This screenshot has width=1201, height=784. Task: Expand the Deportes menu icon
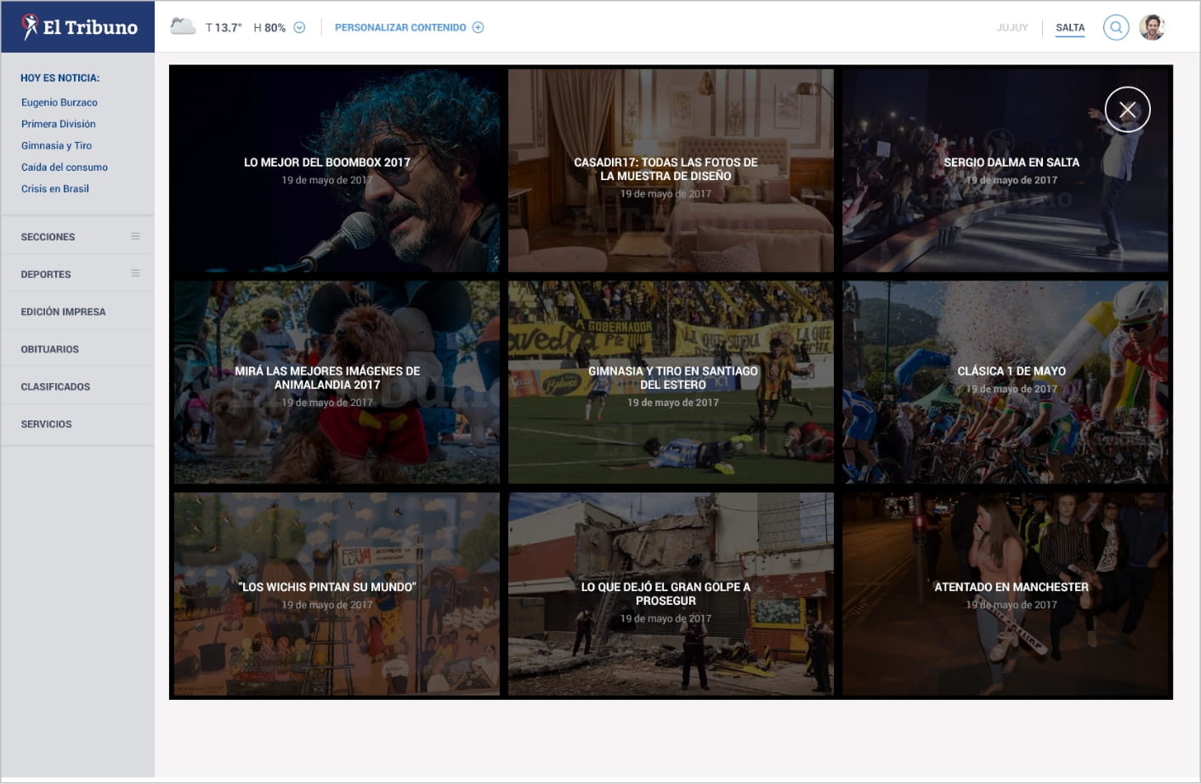135,274
